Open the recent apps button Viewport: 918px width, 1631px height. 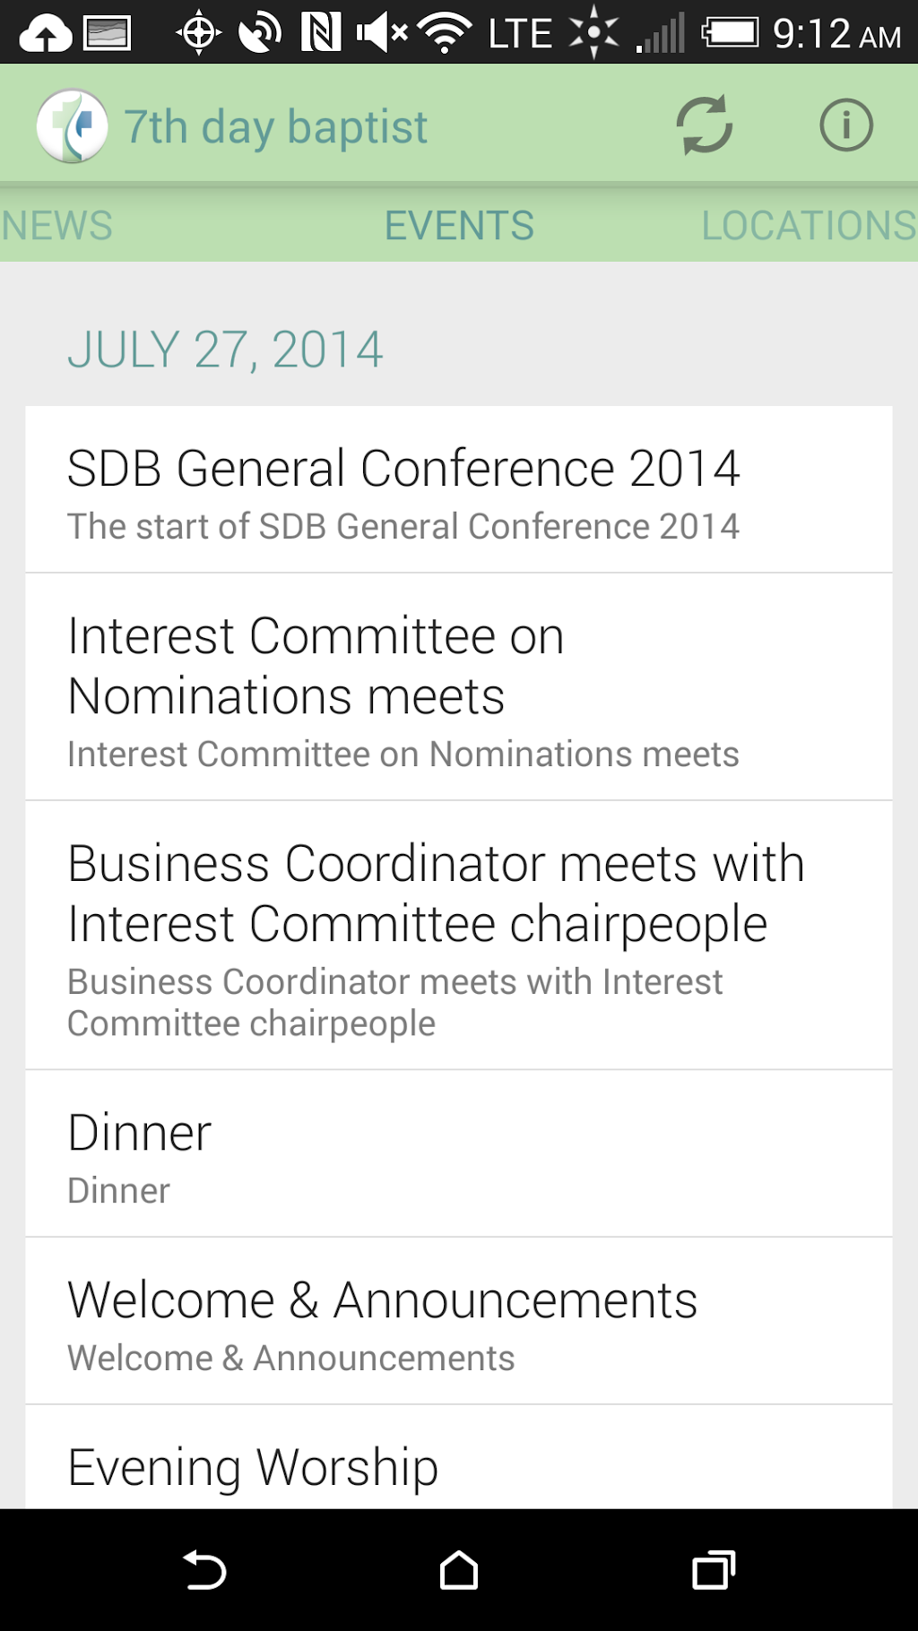[714, 1570]
